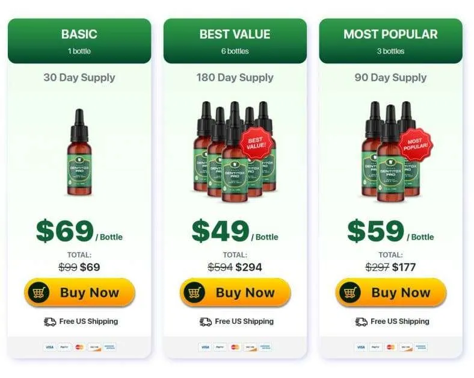
Task: Click Buy Now for the 3 bottles package
Action: coord(391,293)
